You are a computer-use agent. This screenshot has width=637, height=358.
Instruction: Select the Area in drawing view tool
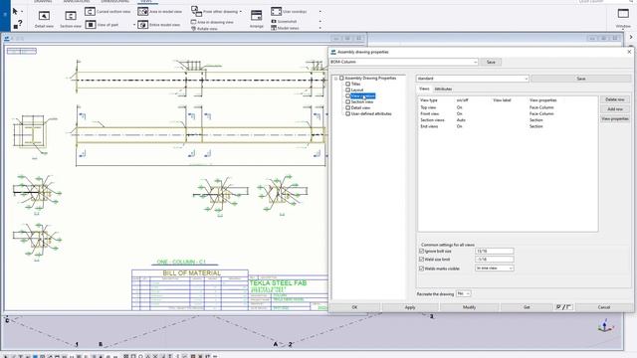[x=212, y=22]
